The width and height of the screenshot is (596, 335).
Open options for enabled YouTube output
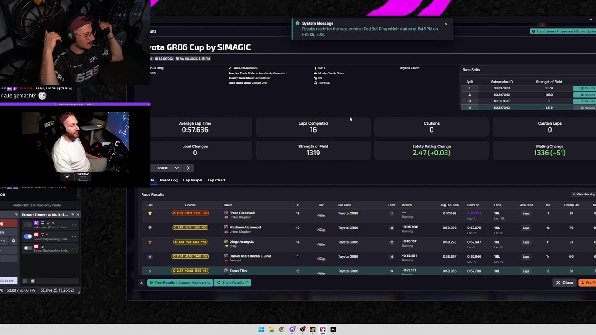click(74, 236)
